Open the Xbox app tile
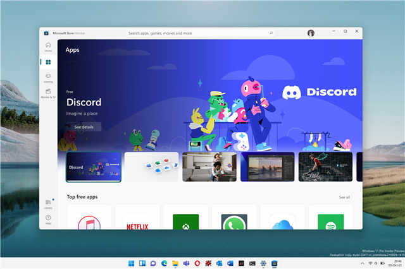 (185, 218)
